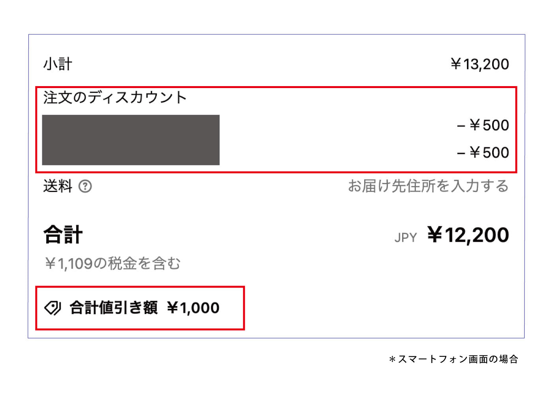This screenshot has height=395, width=553.
Task: Click the 合計値引き額 label
Action: (x=114, y=307)
